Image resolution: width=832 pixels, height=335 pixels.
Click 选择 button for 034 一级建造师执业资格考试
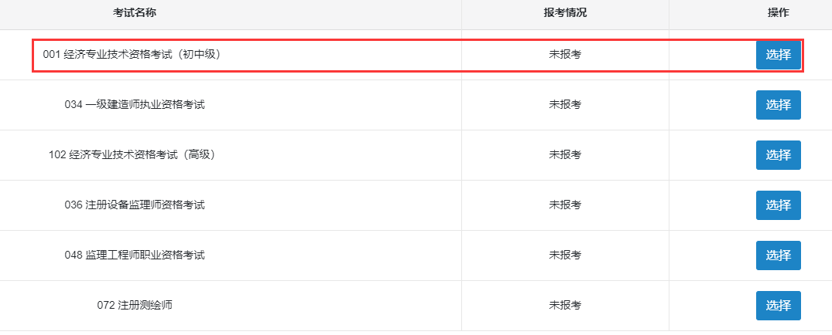click(x=778, y=105)
